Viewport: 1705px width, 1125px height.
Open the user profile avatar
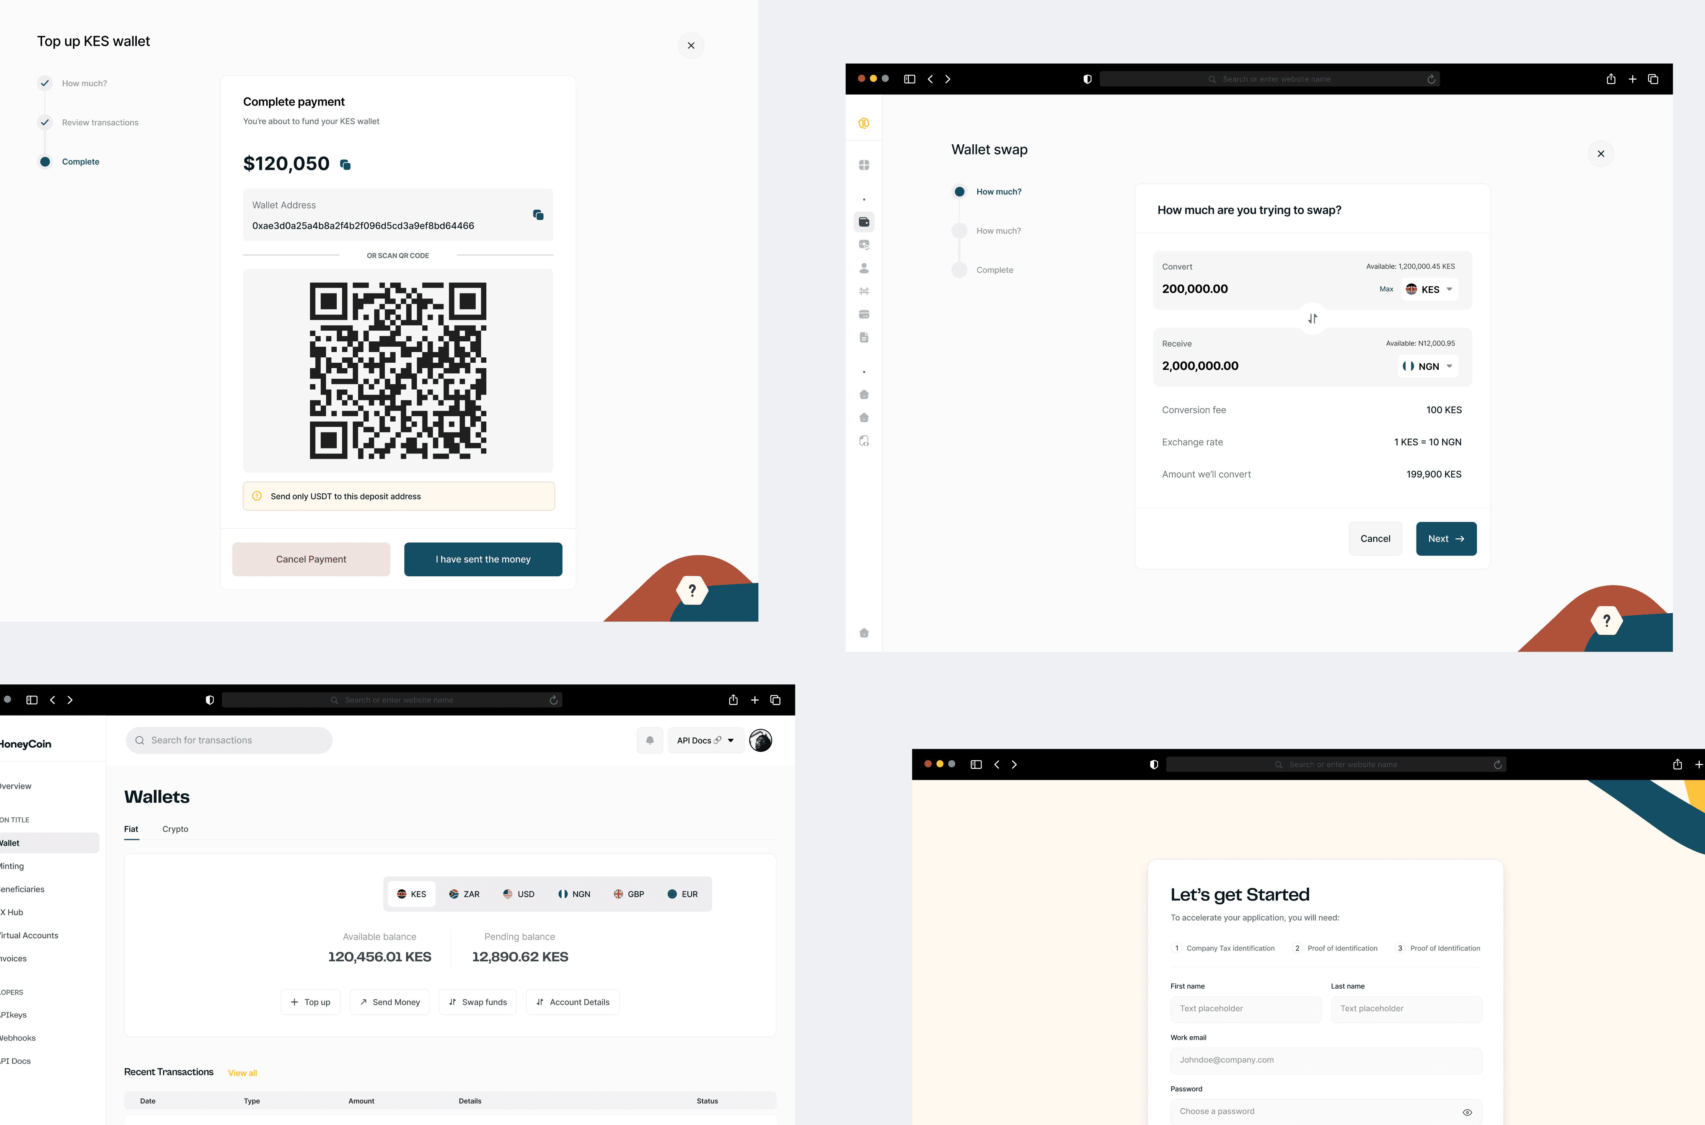point(760,740)
